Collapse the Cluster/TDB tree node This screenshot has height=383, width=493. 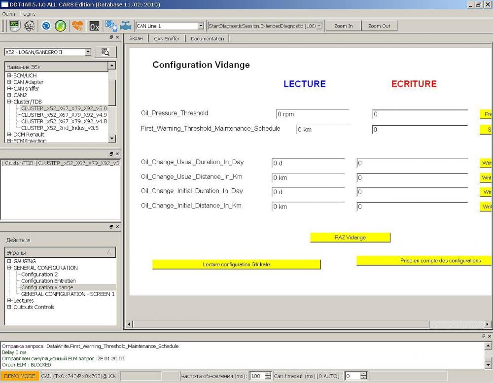pyautogui.click(x=9, y=102)
